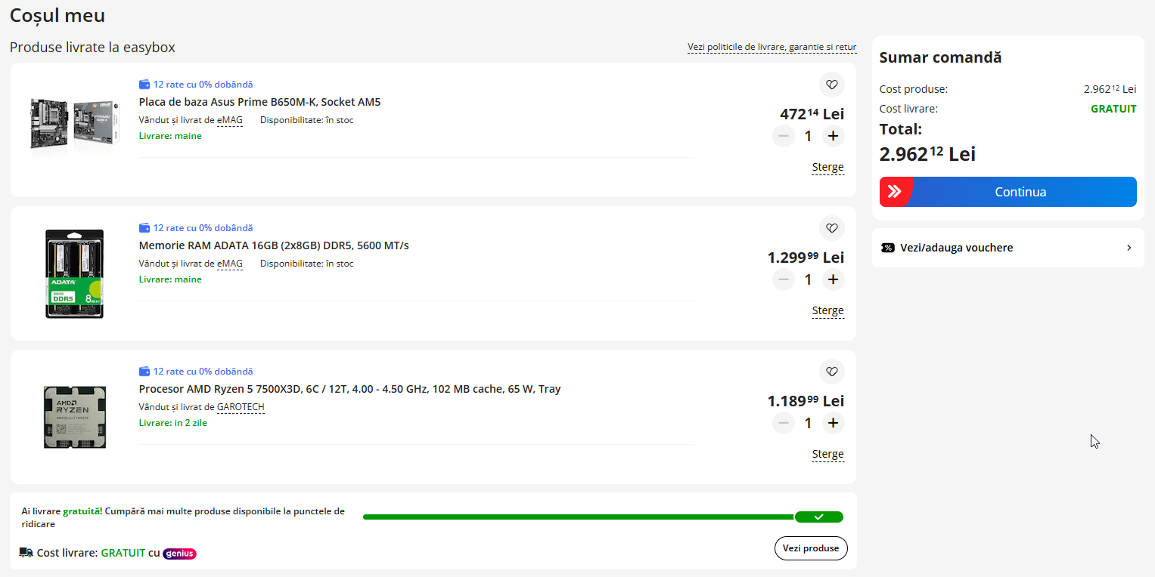Click heart icon for Ryzen 5 7500X3D
Image resolution: width=1155 pixels, height=577 pixels.
click(x=832, y=372)
